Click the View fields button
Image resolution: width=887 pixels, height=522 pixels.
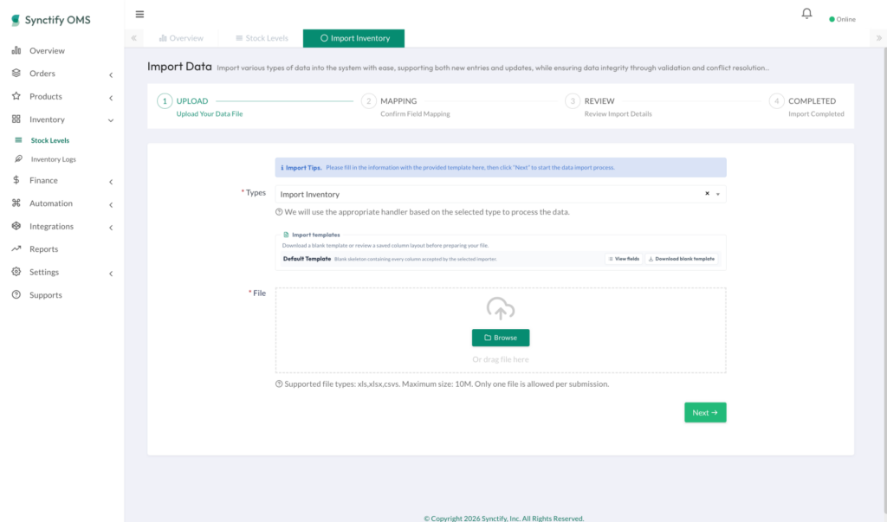pos(624,259)
